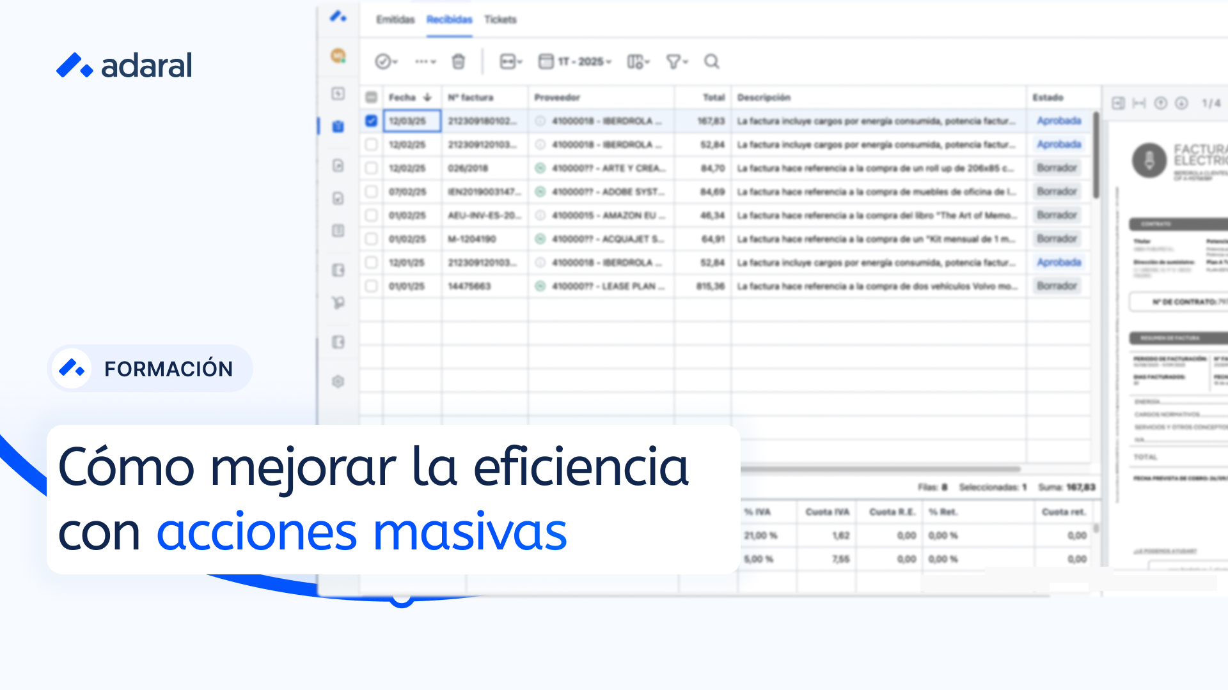This screenshot has width=1228, height=690.
Task: Click the status icon on the ADOBE SYST row
Action: tap(540, 192)
